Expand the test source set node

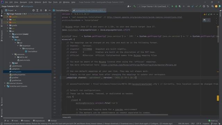tap(10, 63)
